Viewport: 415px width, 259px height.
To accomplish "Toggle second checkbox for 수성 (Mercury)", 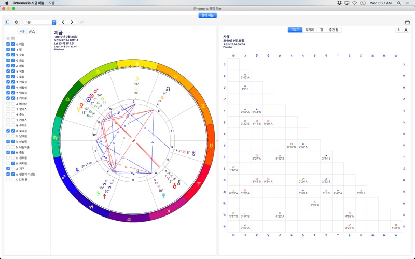I will pos(12,55).
